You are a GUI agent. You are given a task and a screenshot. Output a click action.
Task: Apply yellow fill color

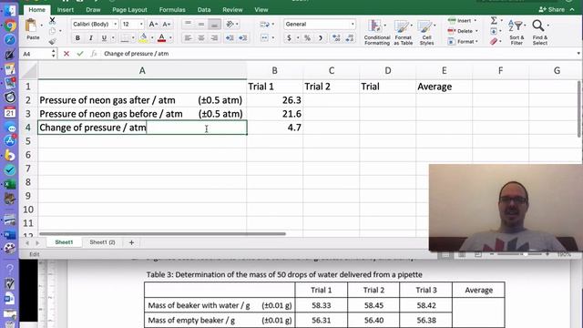pos(144,38)
